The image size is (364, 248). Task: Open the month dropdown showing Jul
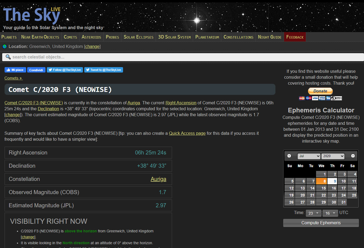[x=309, y=156]
